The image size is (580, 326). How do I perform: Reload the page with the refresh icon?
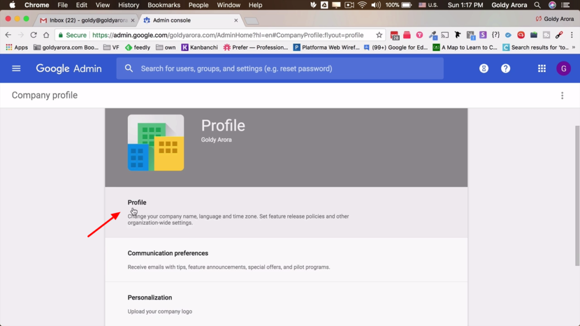[34, 35]
